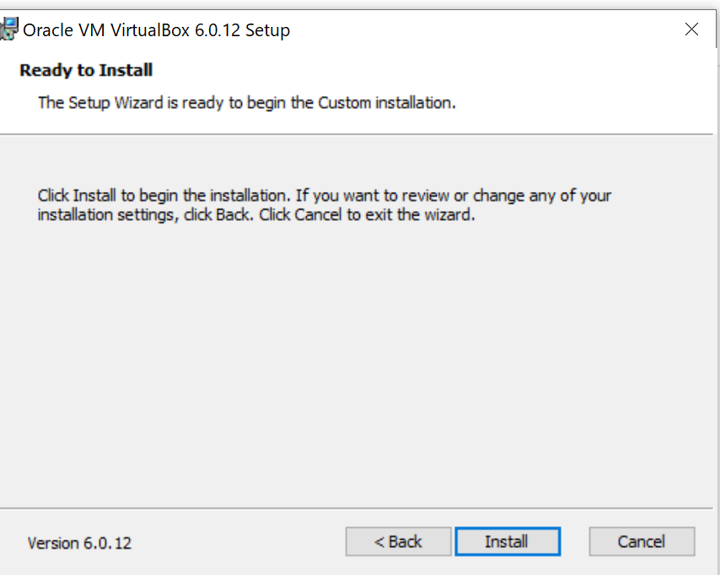Click the Oracle VM VirtualBox 6.0.12 Setup title

click(157, 30)
